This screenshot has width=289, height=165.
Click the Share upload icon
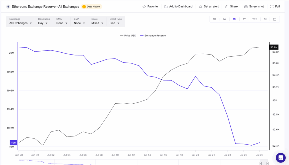227,7
